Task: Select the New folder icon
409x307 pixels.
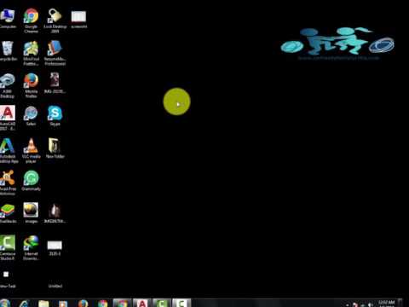Action: (55, 148)
